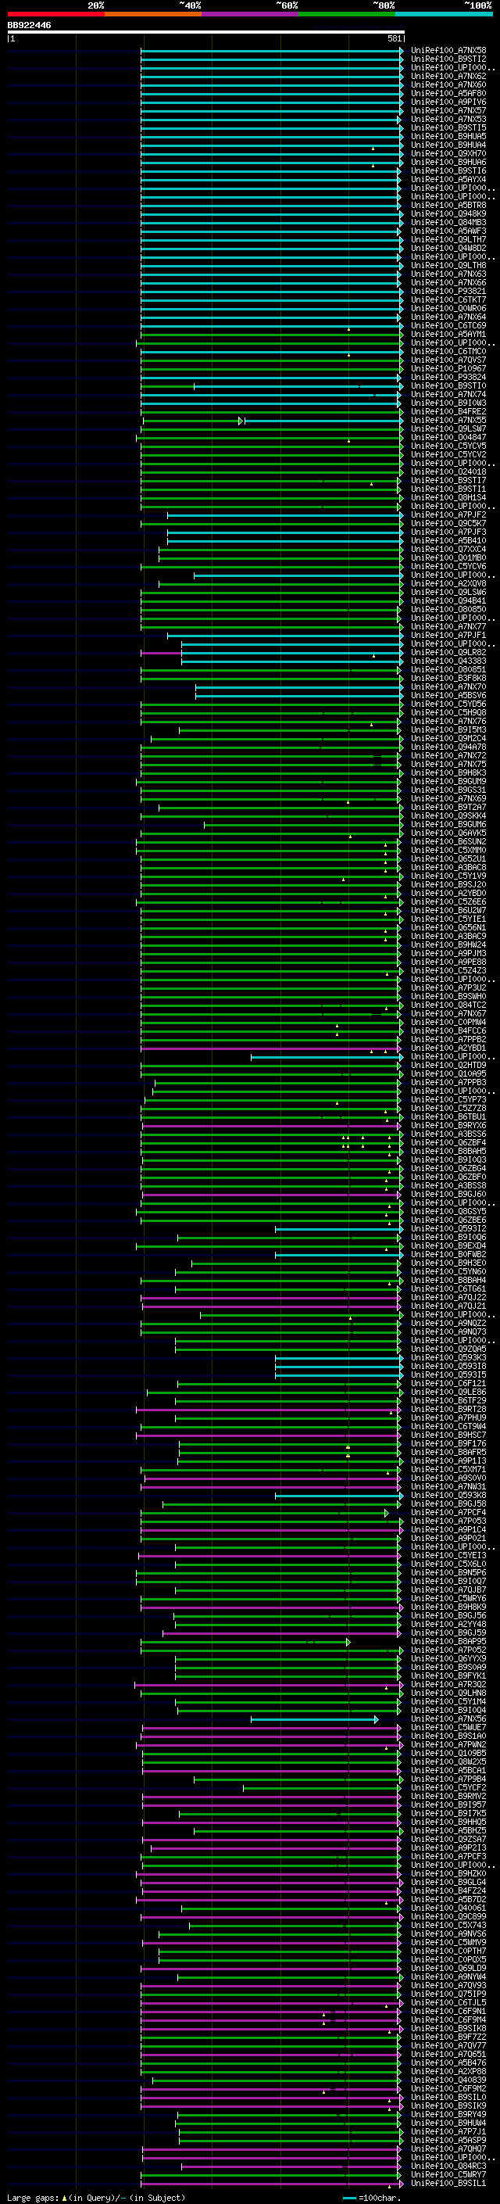Select the UniRef100_A5B410 label
Screen dimensions: 500x2204
click(x=448, y=541)
